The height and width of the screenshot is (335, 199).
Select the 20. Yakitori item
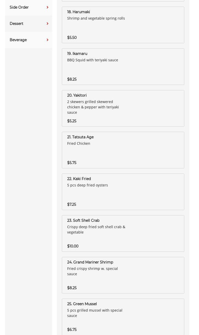77,95
